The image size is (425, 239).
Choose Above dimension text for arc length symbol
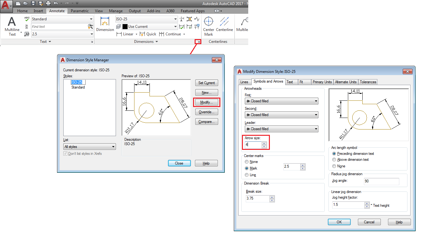[x=334, y=160]
